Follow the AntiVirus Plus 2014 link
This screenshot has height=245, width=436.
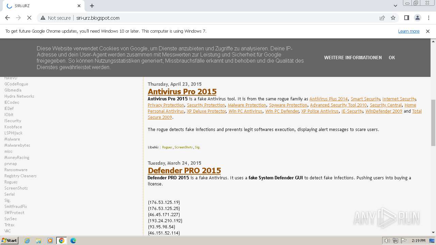(x=329, y=99)
